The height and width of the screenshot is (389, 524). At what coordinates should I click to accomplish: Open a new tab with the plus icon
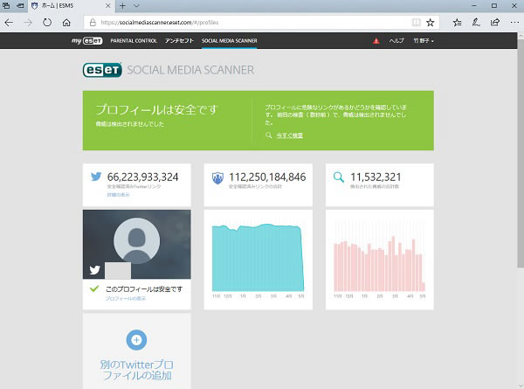point(122,6)
